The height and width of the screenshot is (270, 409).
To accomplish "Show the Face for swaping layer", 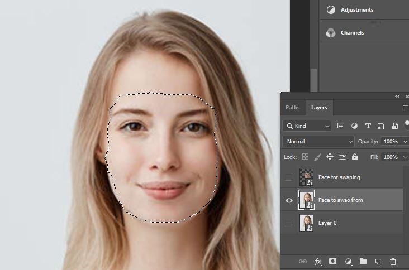I will pyautogui.click(x=288, y=177).
